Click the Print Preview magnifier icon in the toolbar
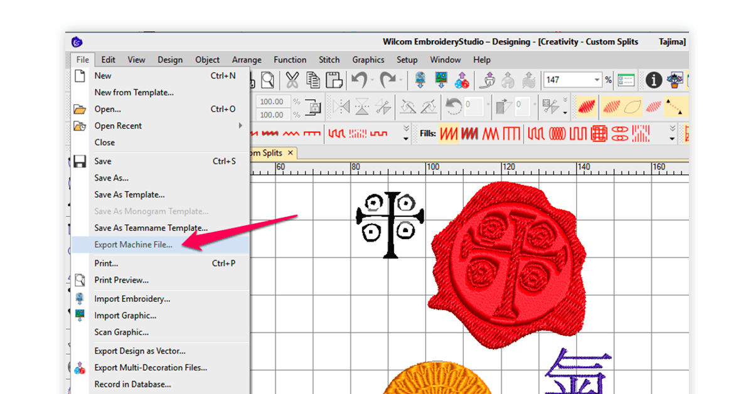This screenshot has width=753, height=394. pyautogui.click(x=268, y=80)
